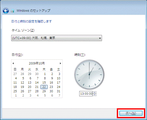Pick greyed November 5 in the calendar
Viewport: 147px width, 120px height.
tap(45, 95)
